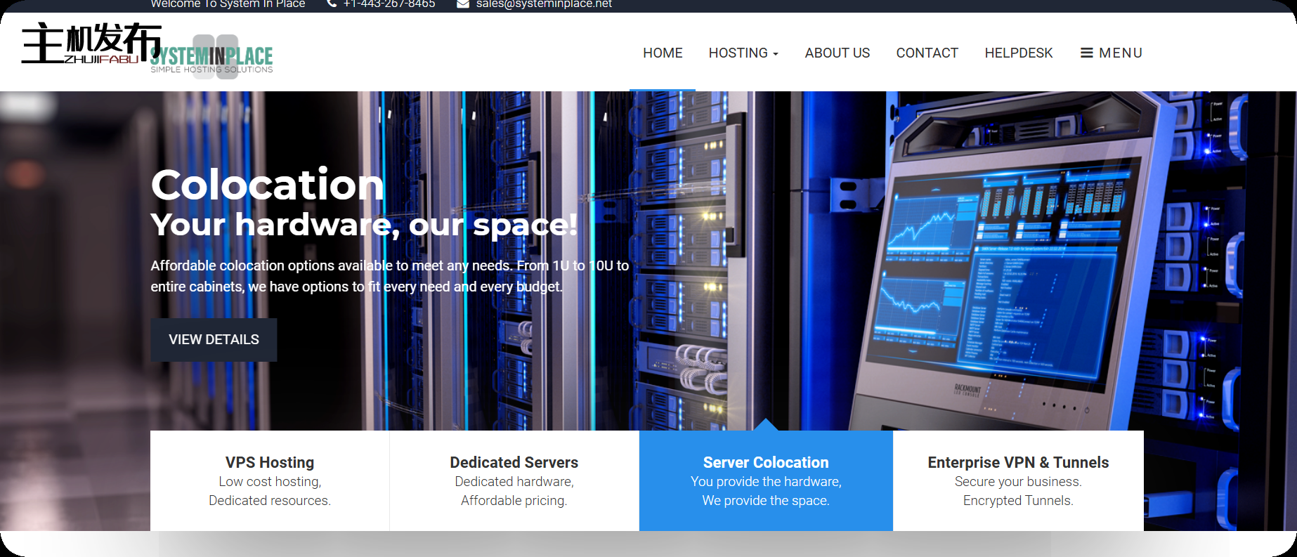Open the HELPDESK link
The height and width of the screenshot is (557, 1297).
tap(1018, 53)
